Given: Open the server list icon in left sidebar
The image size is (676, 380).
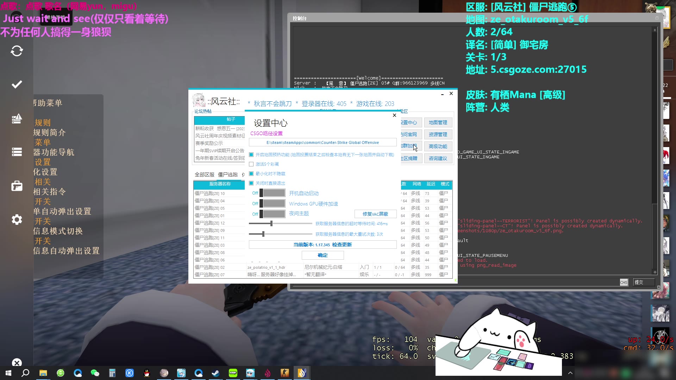Looking at the screenshot, I should (17, 152).
